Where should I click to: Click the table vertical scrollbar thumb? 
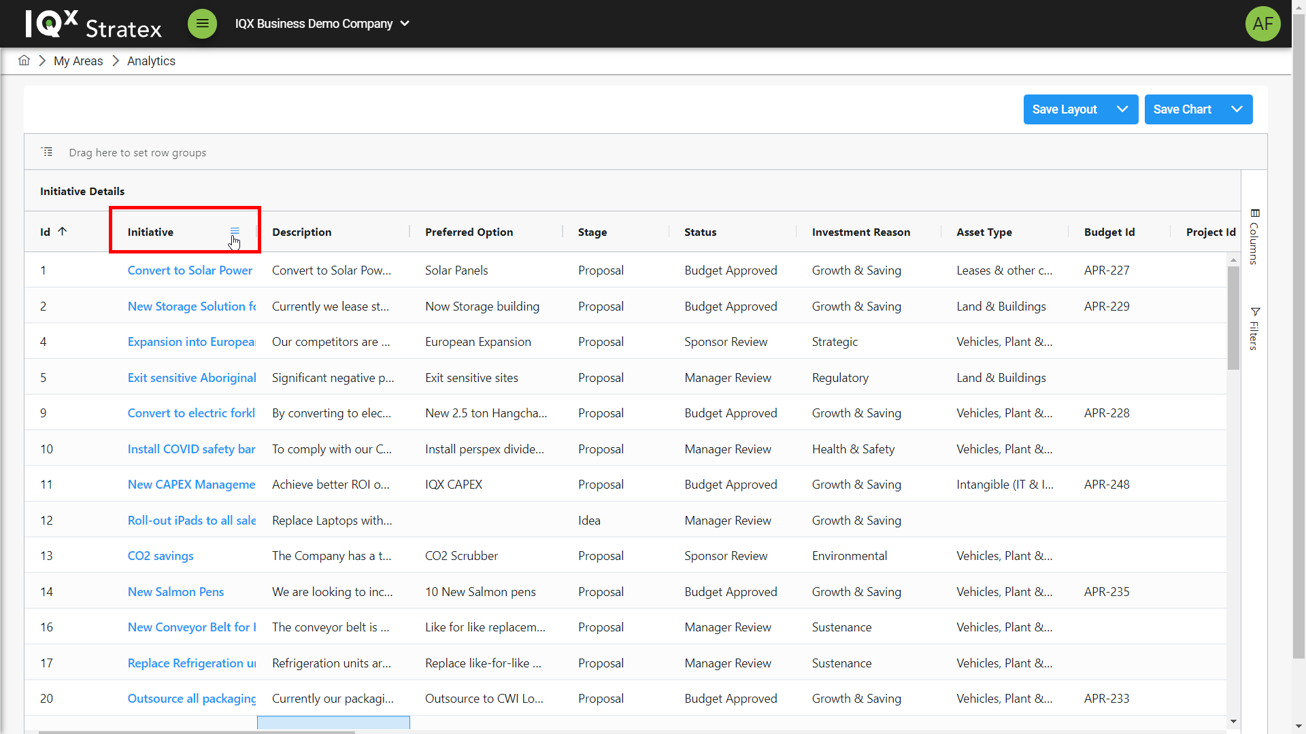tap(1233, 318)
